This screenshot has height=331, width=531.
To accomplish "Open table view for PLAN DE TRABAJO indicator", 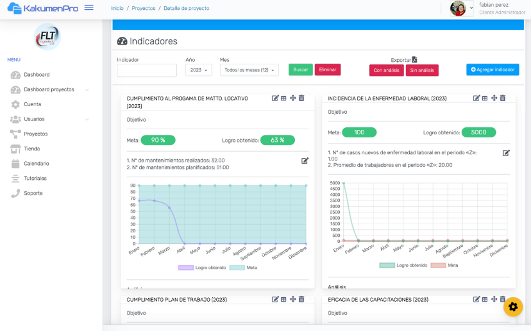I will tap(284, 299).
